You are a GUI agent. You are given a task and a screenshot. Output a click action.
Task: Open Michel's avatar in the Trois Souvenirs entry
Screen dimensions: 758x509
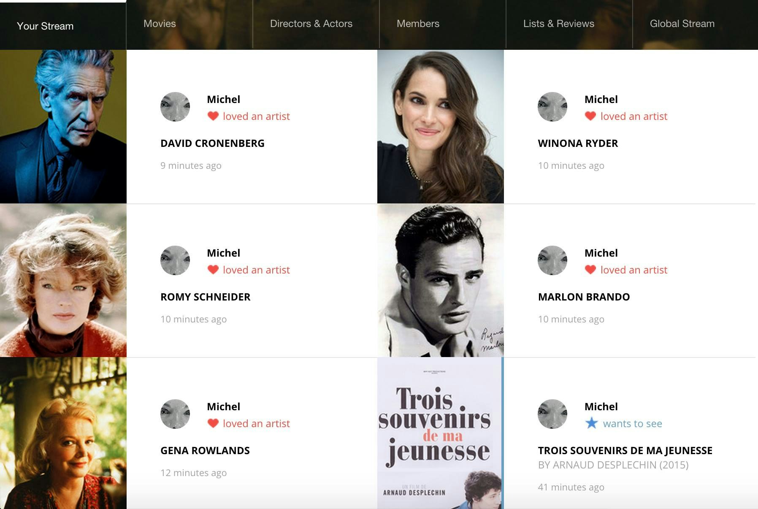tap(552, 414)
